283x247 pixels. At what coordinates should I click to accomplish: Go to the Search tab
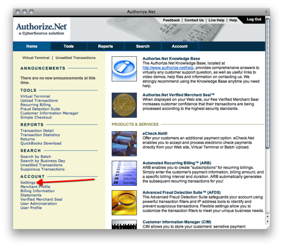click(143, 46)
